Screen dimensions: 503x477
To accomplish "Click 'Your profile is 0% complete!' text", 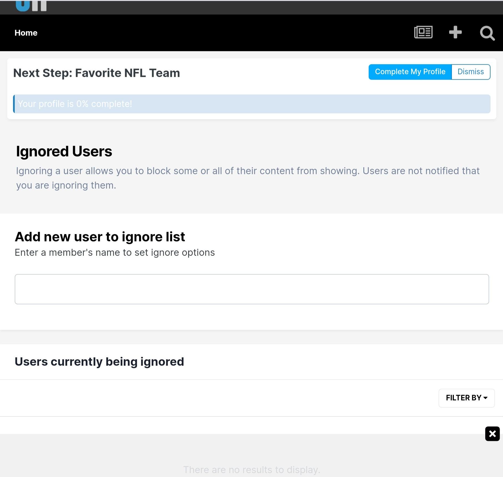I will coord(75,104).
